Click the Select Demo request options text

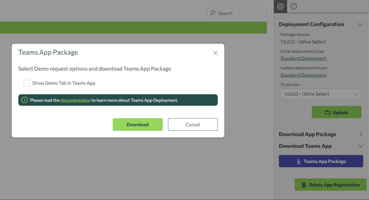click(x=95, y=69)
